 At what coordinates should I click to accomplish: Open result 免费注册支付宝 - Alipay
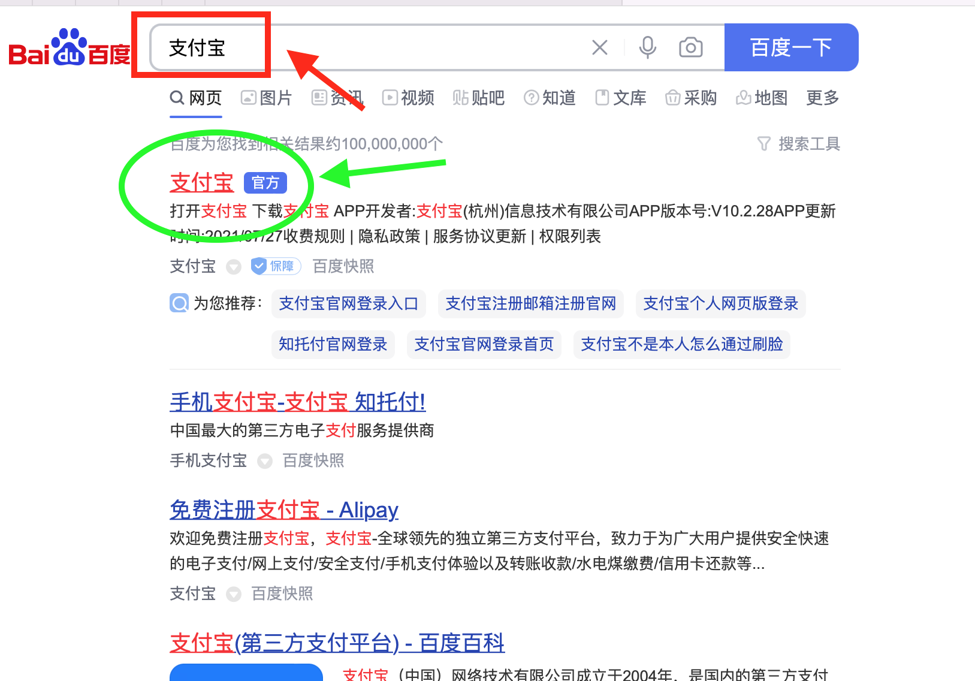click(284, 510)
